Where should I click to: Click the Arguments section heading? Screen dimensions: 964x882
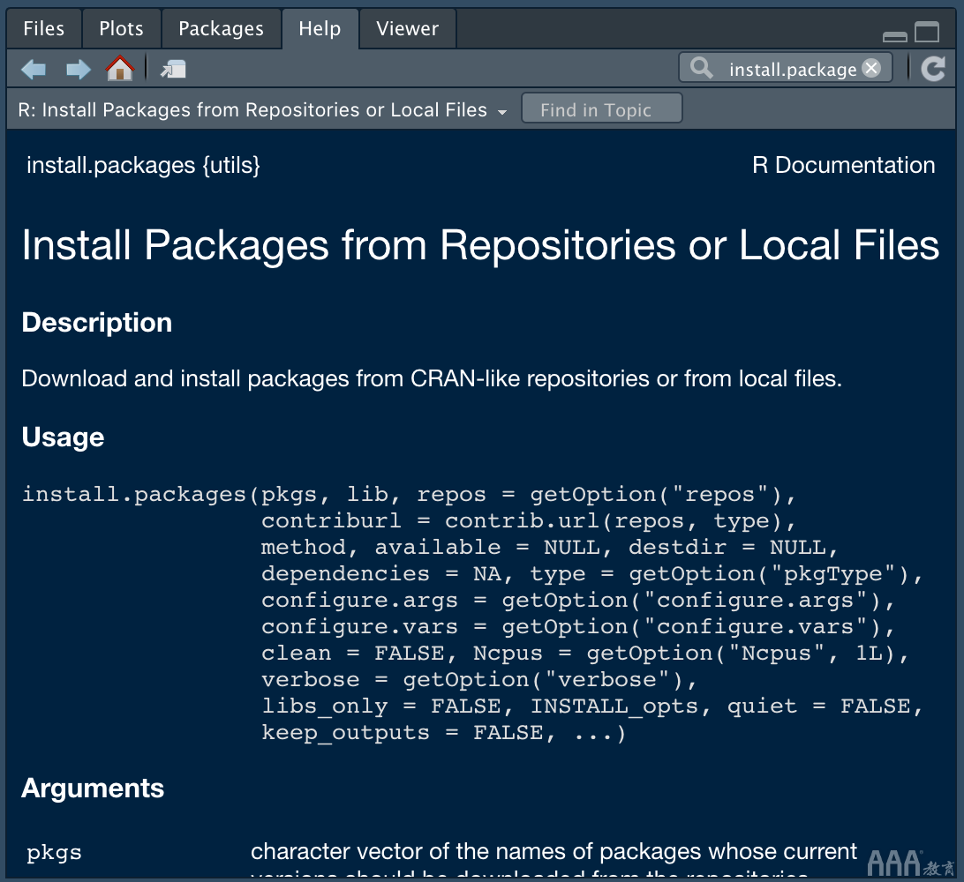coord(93,789)
